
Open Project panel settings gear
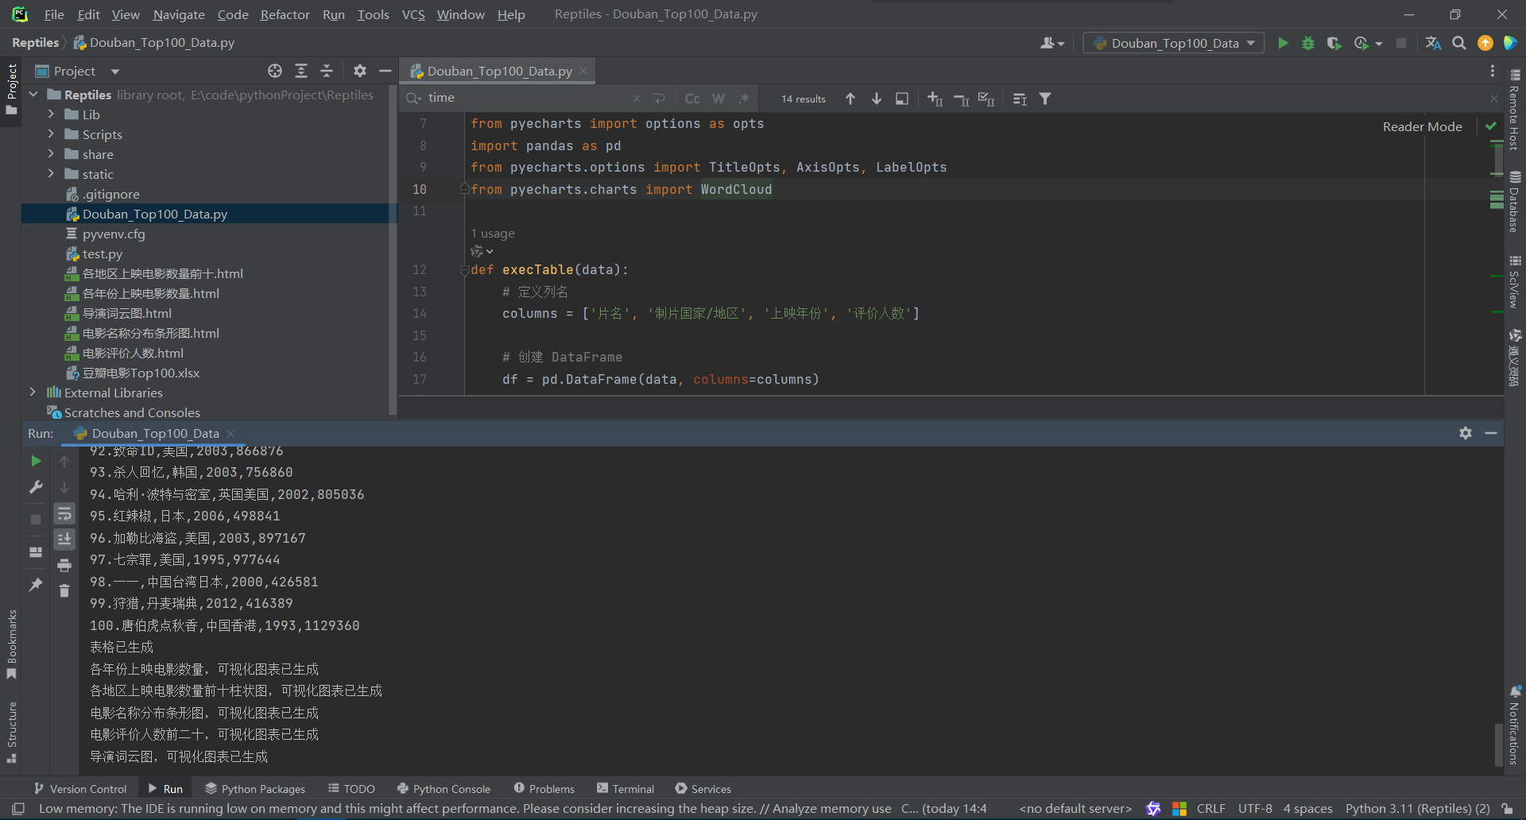click(359, 71)
